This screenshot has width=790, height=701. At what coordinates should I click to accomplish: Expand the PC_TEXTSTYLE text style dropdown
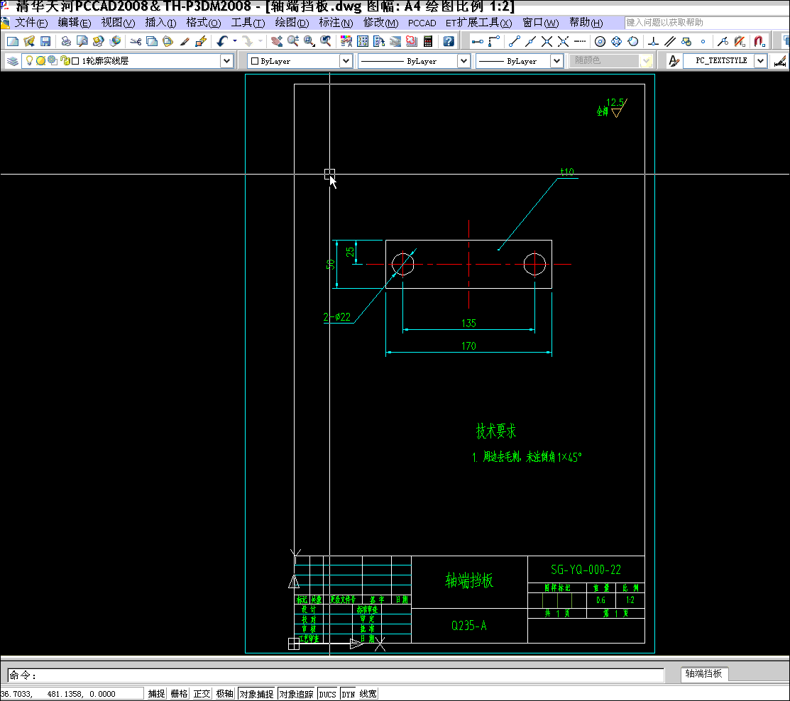760,61
